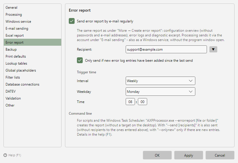Viewport: 238px width, 163px height.
Task: Click the Recipient e-mail input field
Action: (x=166, y=49)
